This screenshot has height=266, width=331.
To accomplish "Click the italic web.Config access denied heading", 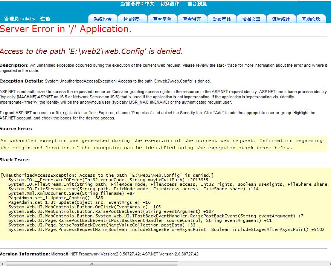I will tap(92, 52).
